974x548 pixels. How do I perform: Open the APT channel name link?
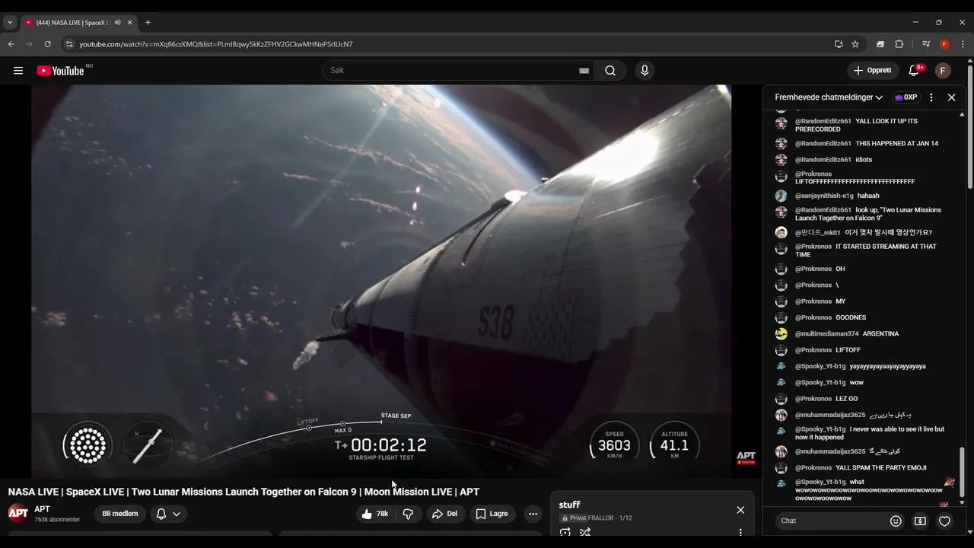tap(42, 509)
